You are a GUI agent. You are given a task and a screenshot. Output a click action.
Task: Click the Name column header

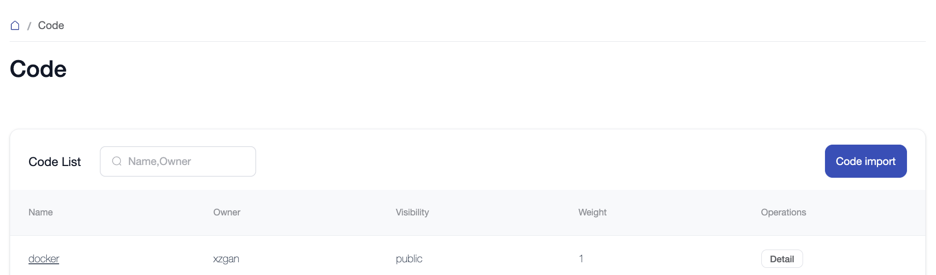41,212
